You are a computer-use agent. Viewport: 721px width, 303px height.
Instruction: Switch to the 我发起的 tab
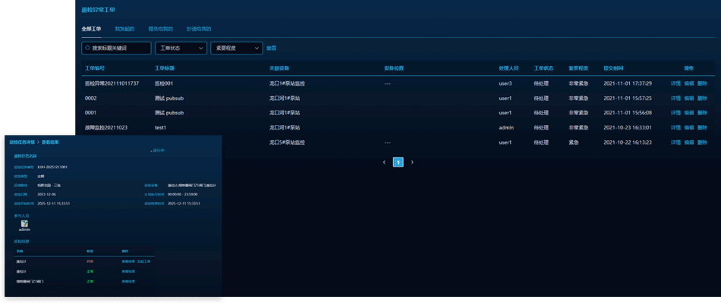[124, 29]
